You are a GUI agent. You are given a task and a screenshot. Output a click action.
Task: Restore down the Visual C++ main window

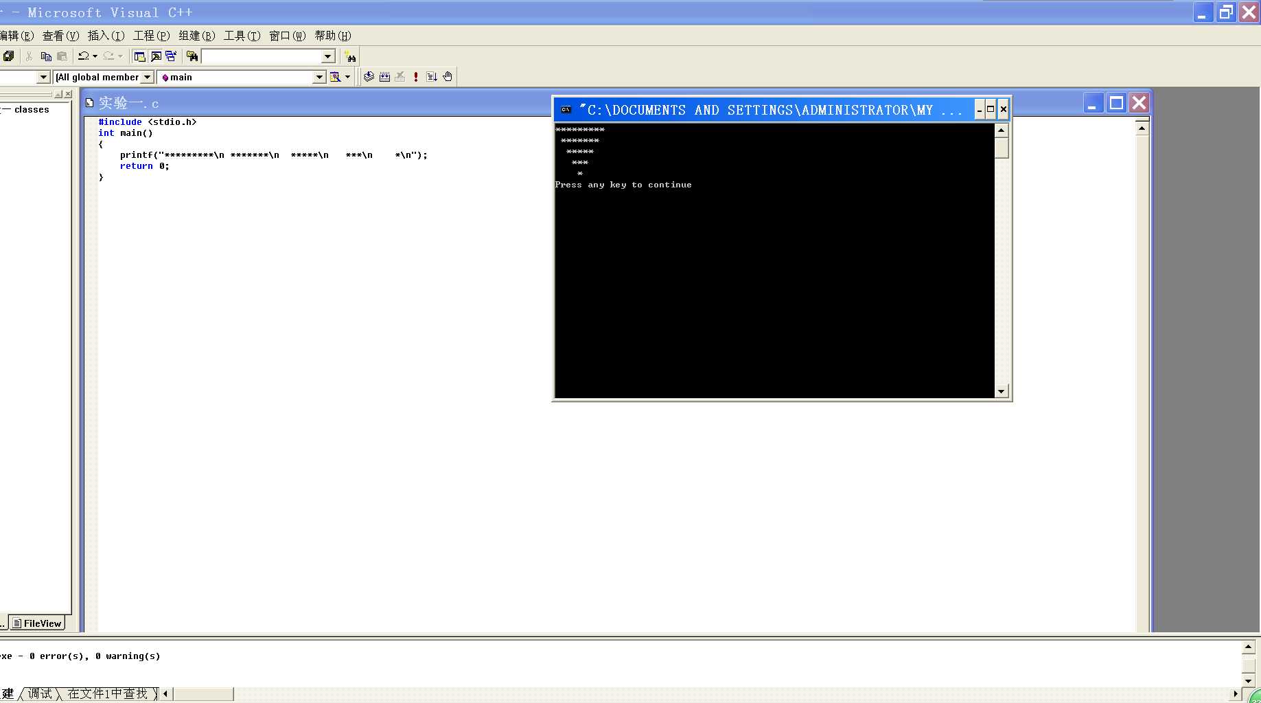point(1226,12)
